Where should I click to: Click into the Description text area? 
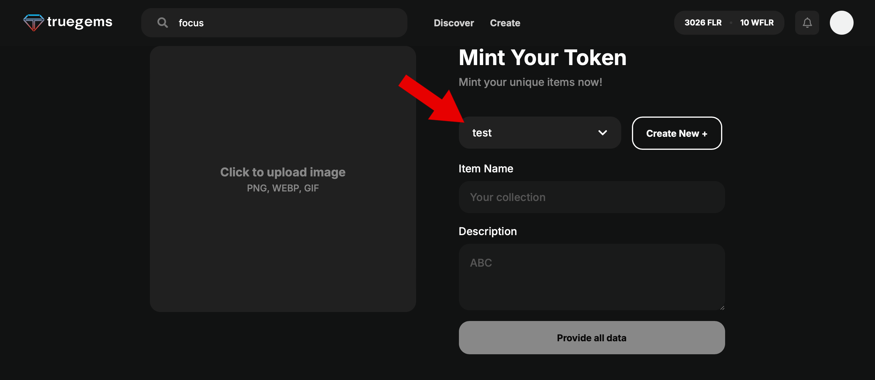tap(591, 277)
